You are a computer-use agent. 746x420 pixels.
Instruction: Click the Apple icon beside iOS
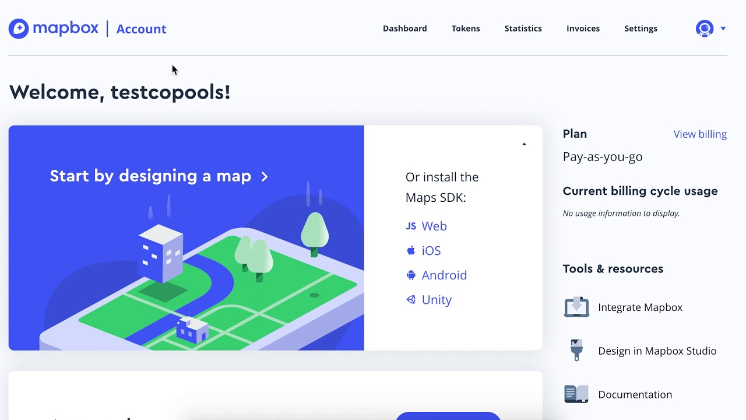(x=411, y=250)
